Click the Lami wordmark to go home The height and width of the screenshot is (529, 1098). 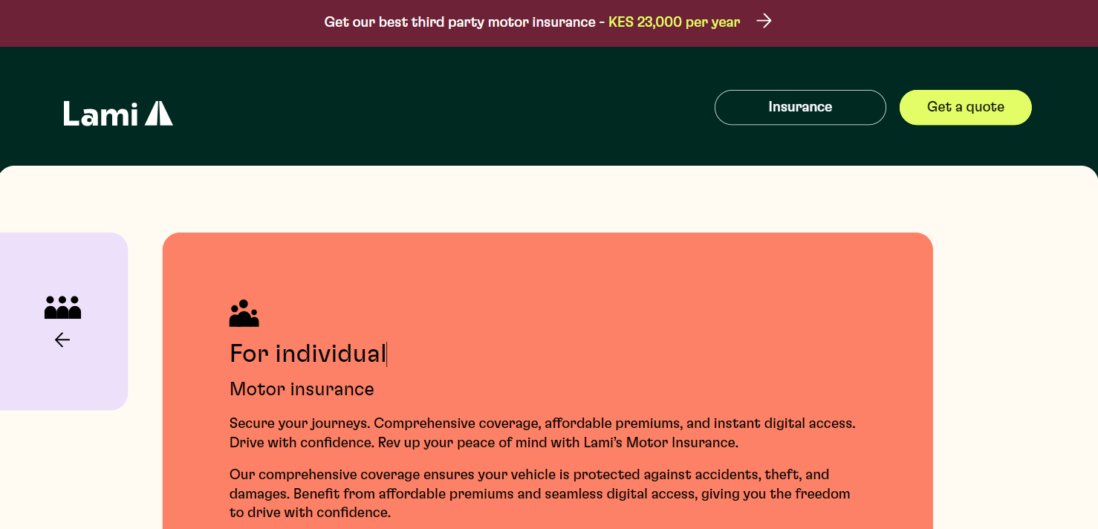(101, 114)
